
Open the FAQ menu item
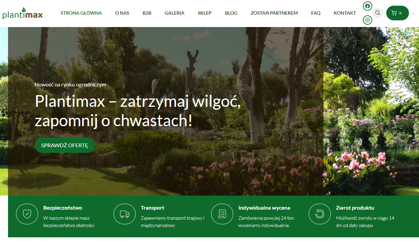pyautogui.click(x=316, y=13)
